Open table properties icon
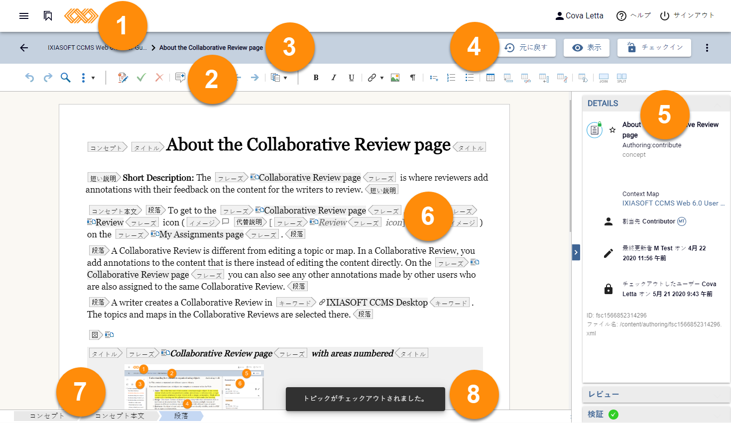 click(583, 78)
